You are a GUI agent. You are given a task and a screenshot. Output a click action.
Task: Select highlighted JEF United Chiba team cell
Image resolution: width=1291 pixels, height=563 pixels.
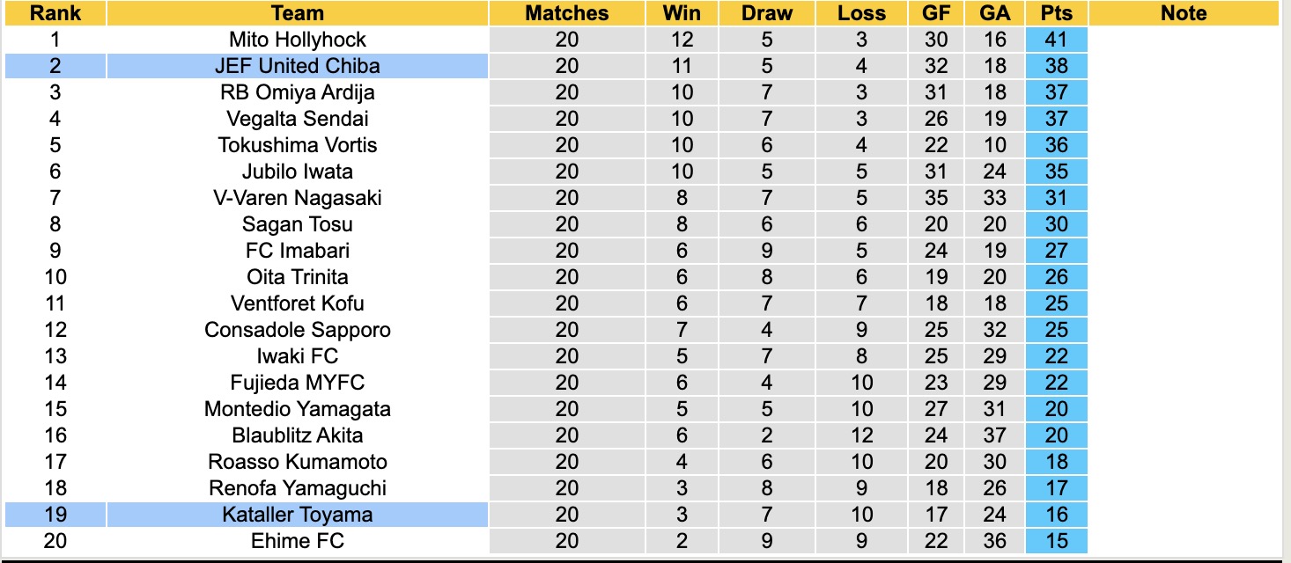point(297,66)
